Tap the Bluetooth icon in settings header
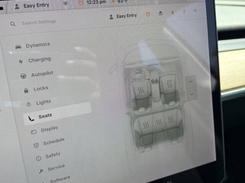The width and height of the screenshot is (245, 183). tap(185, 12)
